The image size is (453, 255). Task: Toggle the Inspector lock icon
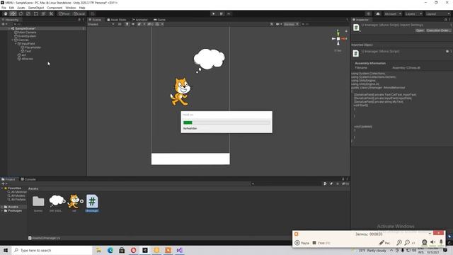coord(445,20)
